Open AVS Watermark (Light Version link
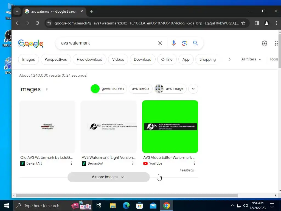 pyautogui.click(x=109, y=157)
